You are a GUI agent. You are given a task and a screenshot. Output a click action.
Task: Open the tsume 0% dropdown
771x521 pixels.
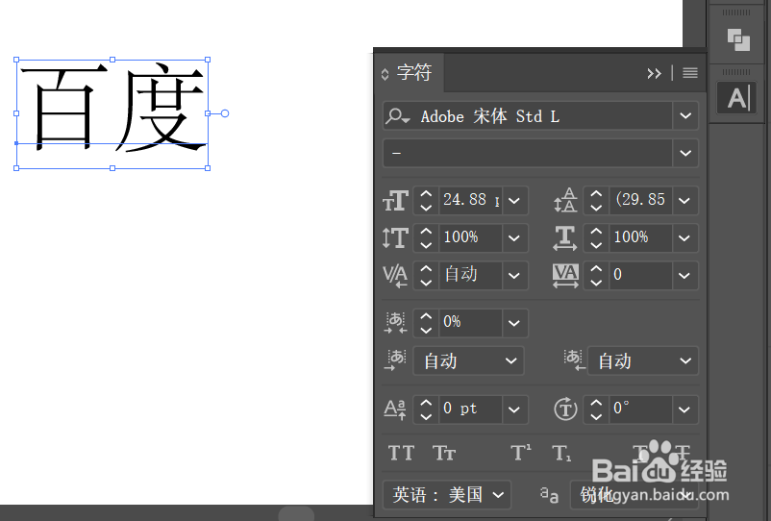(515, 323)
